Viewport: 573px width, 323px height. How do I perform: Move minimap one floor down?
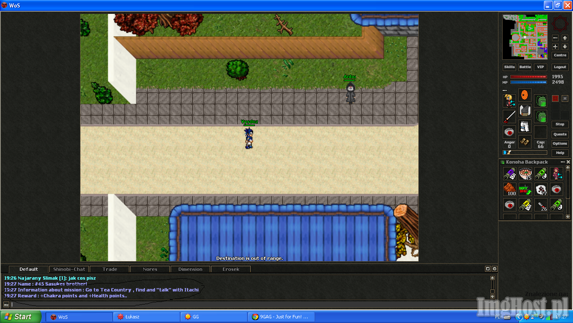pos(565,47)
